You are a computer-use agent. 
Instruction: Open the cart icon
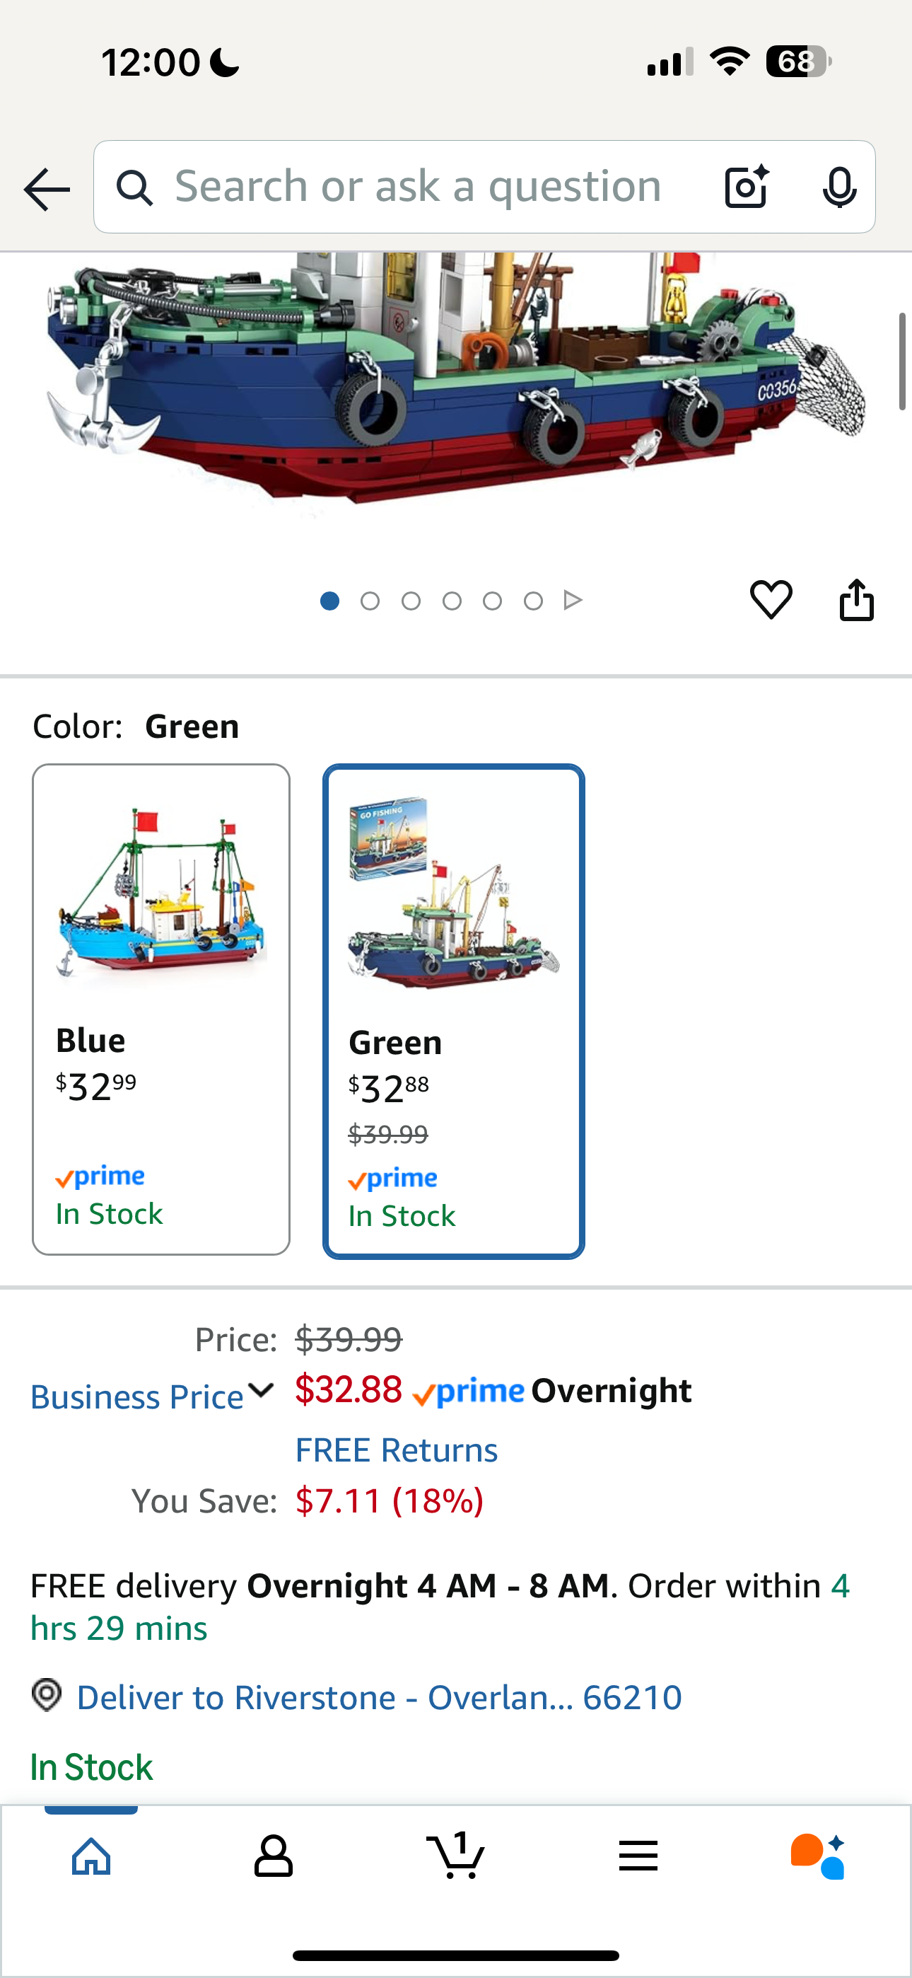pyautogui.click(x=455, y=1856)
